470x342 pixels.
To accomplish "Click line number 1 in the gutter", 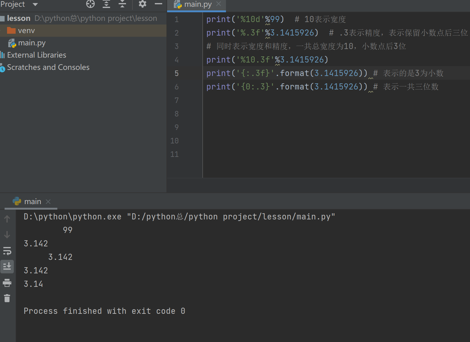I will (177, 20).
